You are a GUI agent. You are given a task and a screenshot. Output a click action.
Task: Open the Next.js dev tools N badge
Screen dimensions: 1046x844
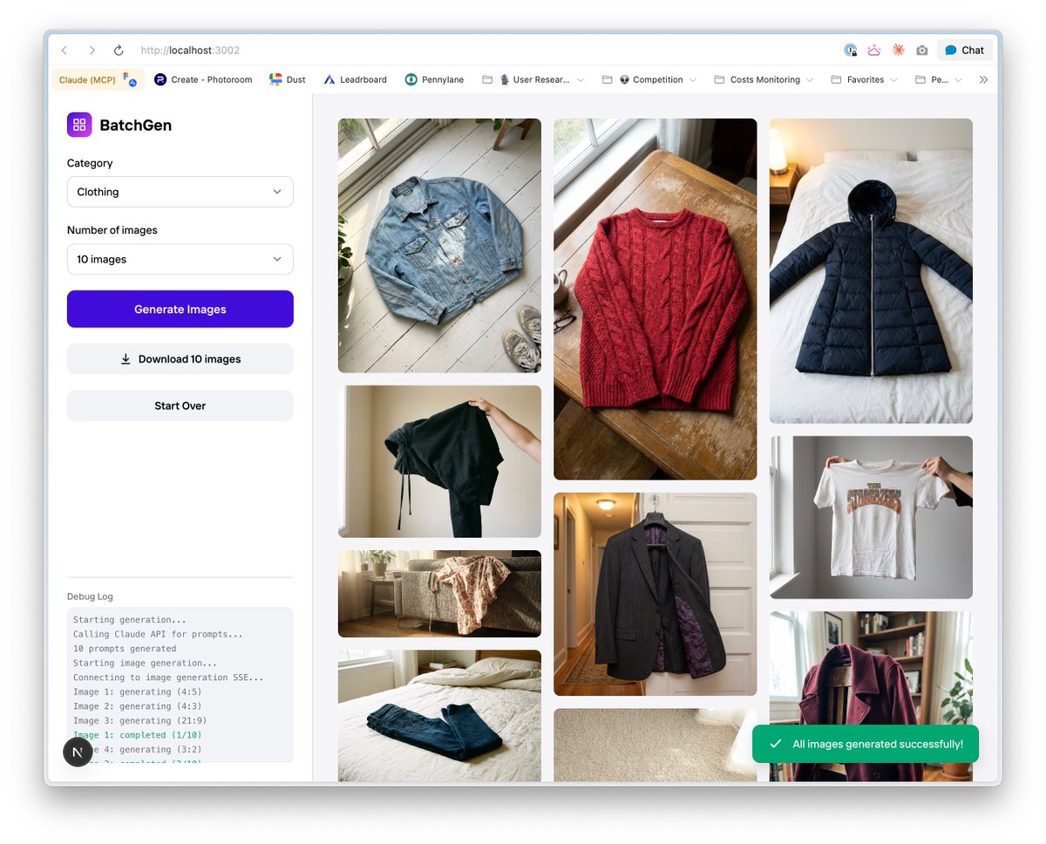tap(78, 752)
